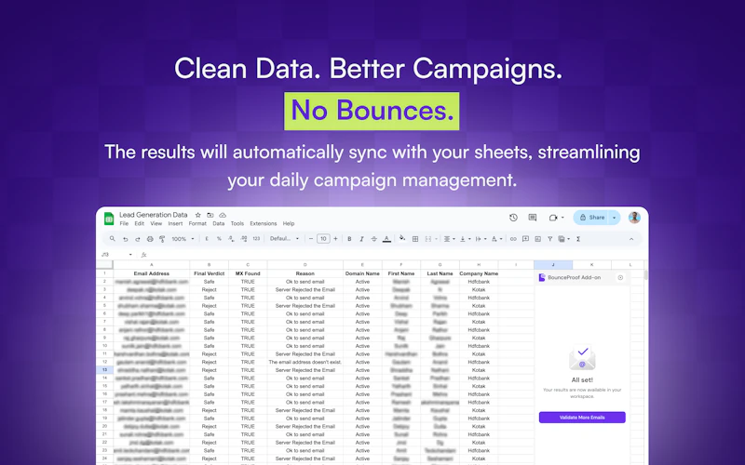Decrease decimal places
Image resolution: width=745 pixels, height=465 pixels.
[231, 239]
